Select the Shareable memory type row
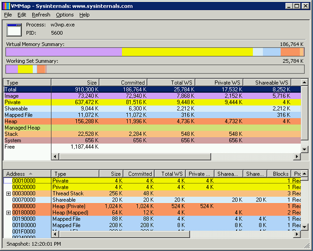This screenshot has width=313, height=251. click(152, 108)
